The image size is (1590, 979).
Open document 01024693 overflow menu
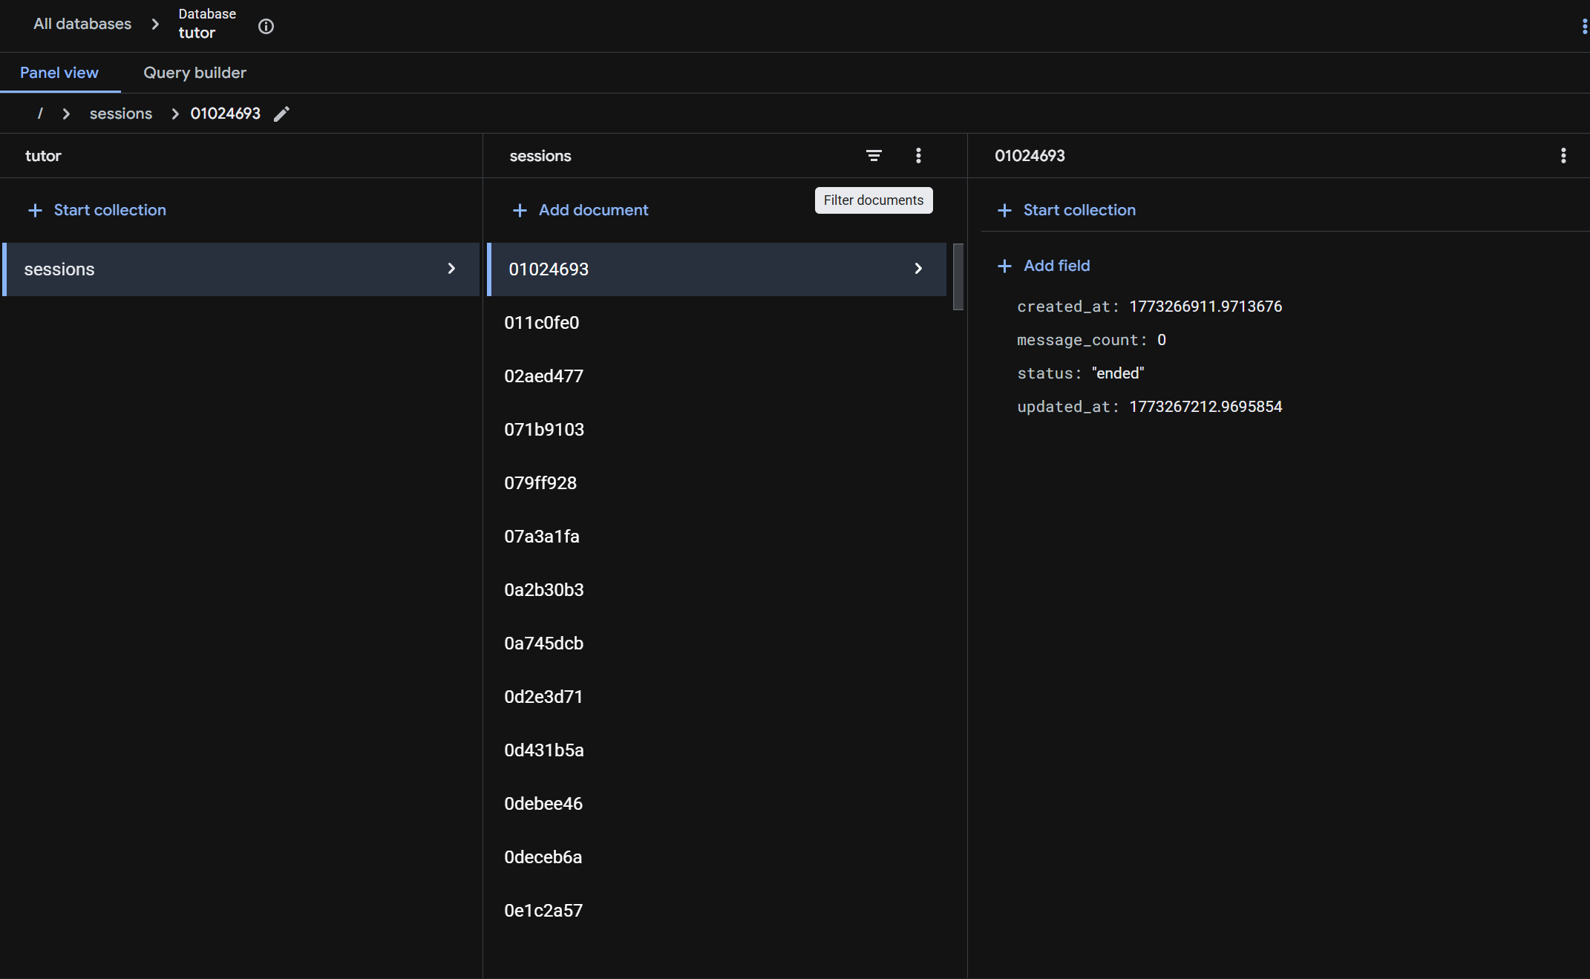click(1563, 156)
